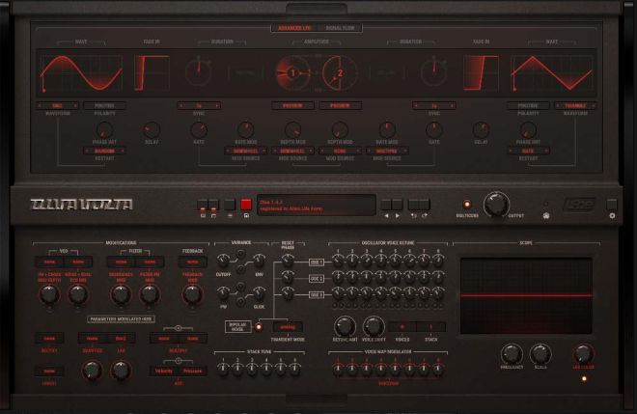Image resolution: width=637 pixels, height=414 pixels.
Task: Open the right LFO Restart selector showing Gate
Action: pos(528,151)
